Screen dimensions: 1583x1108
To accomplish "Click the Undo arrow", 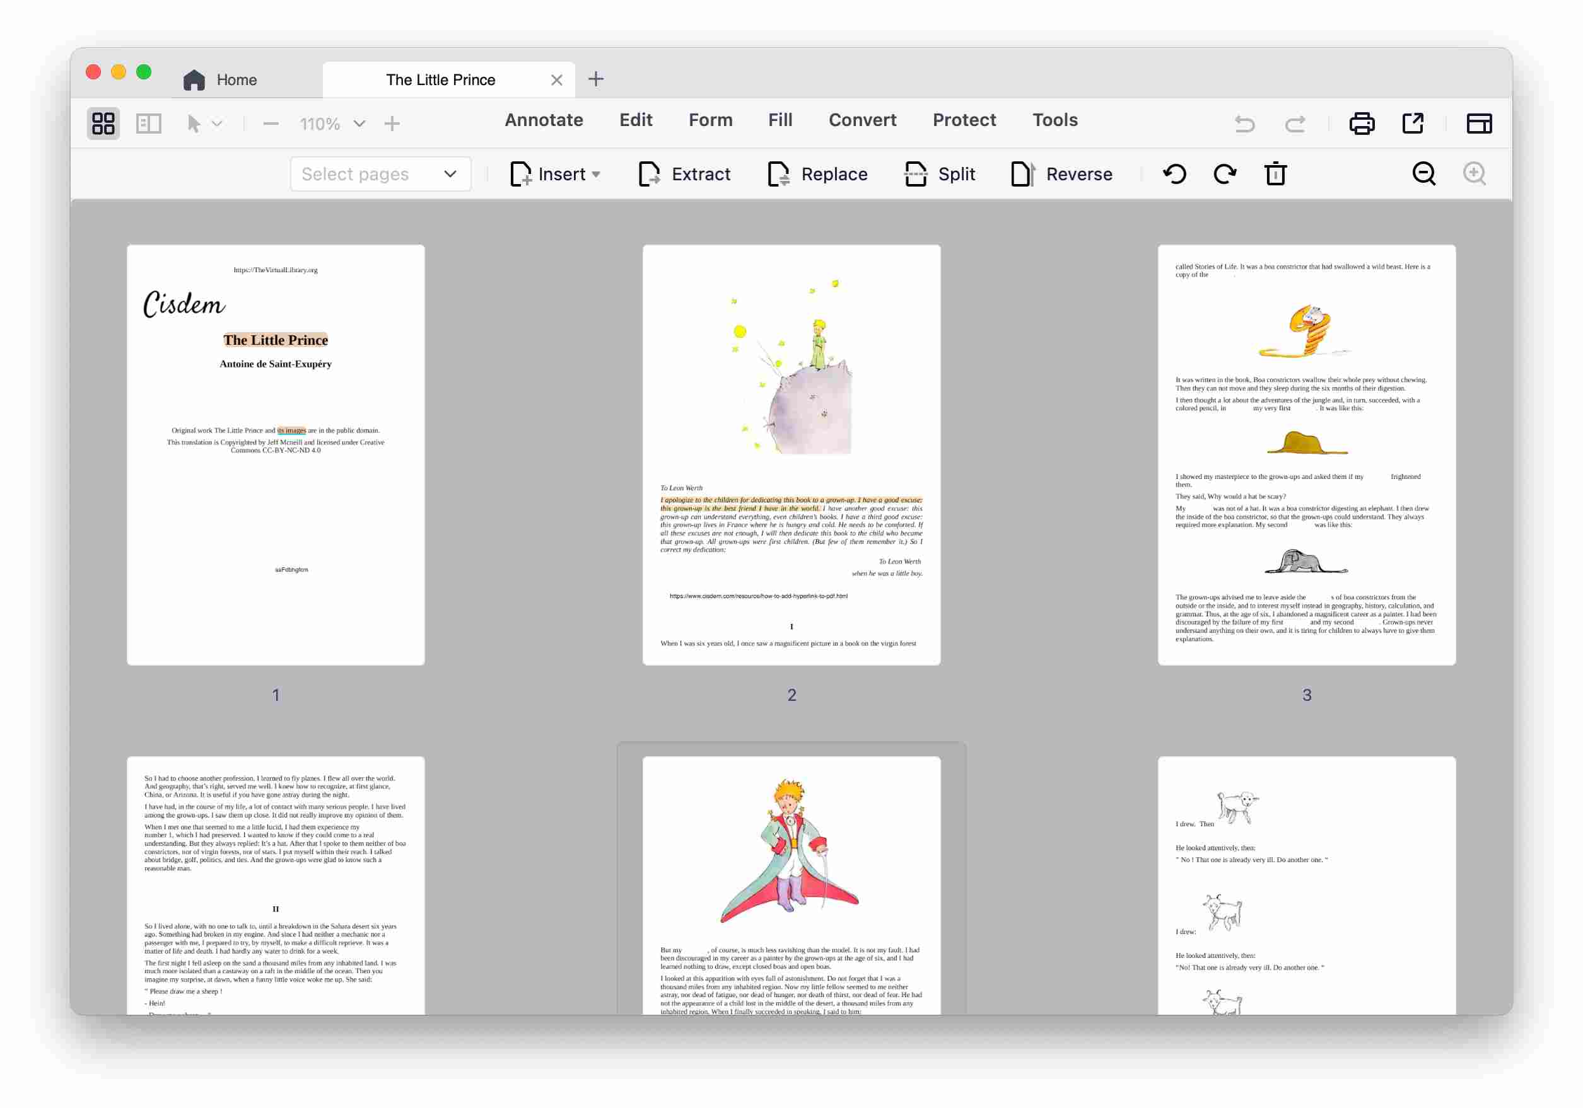I will click(x=1244, y=124).
